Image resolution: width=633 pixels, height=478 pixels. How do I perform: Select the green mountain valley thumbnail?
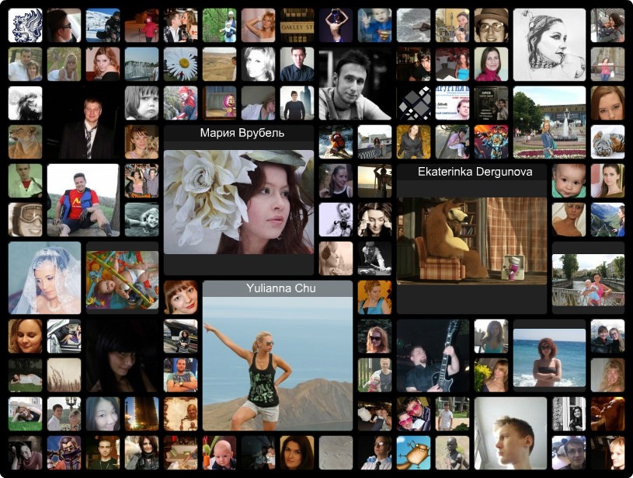[x=607, y=219]
